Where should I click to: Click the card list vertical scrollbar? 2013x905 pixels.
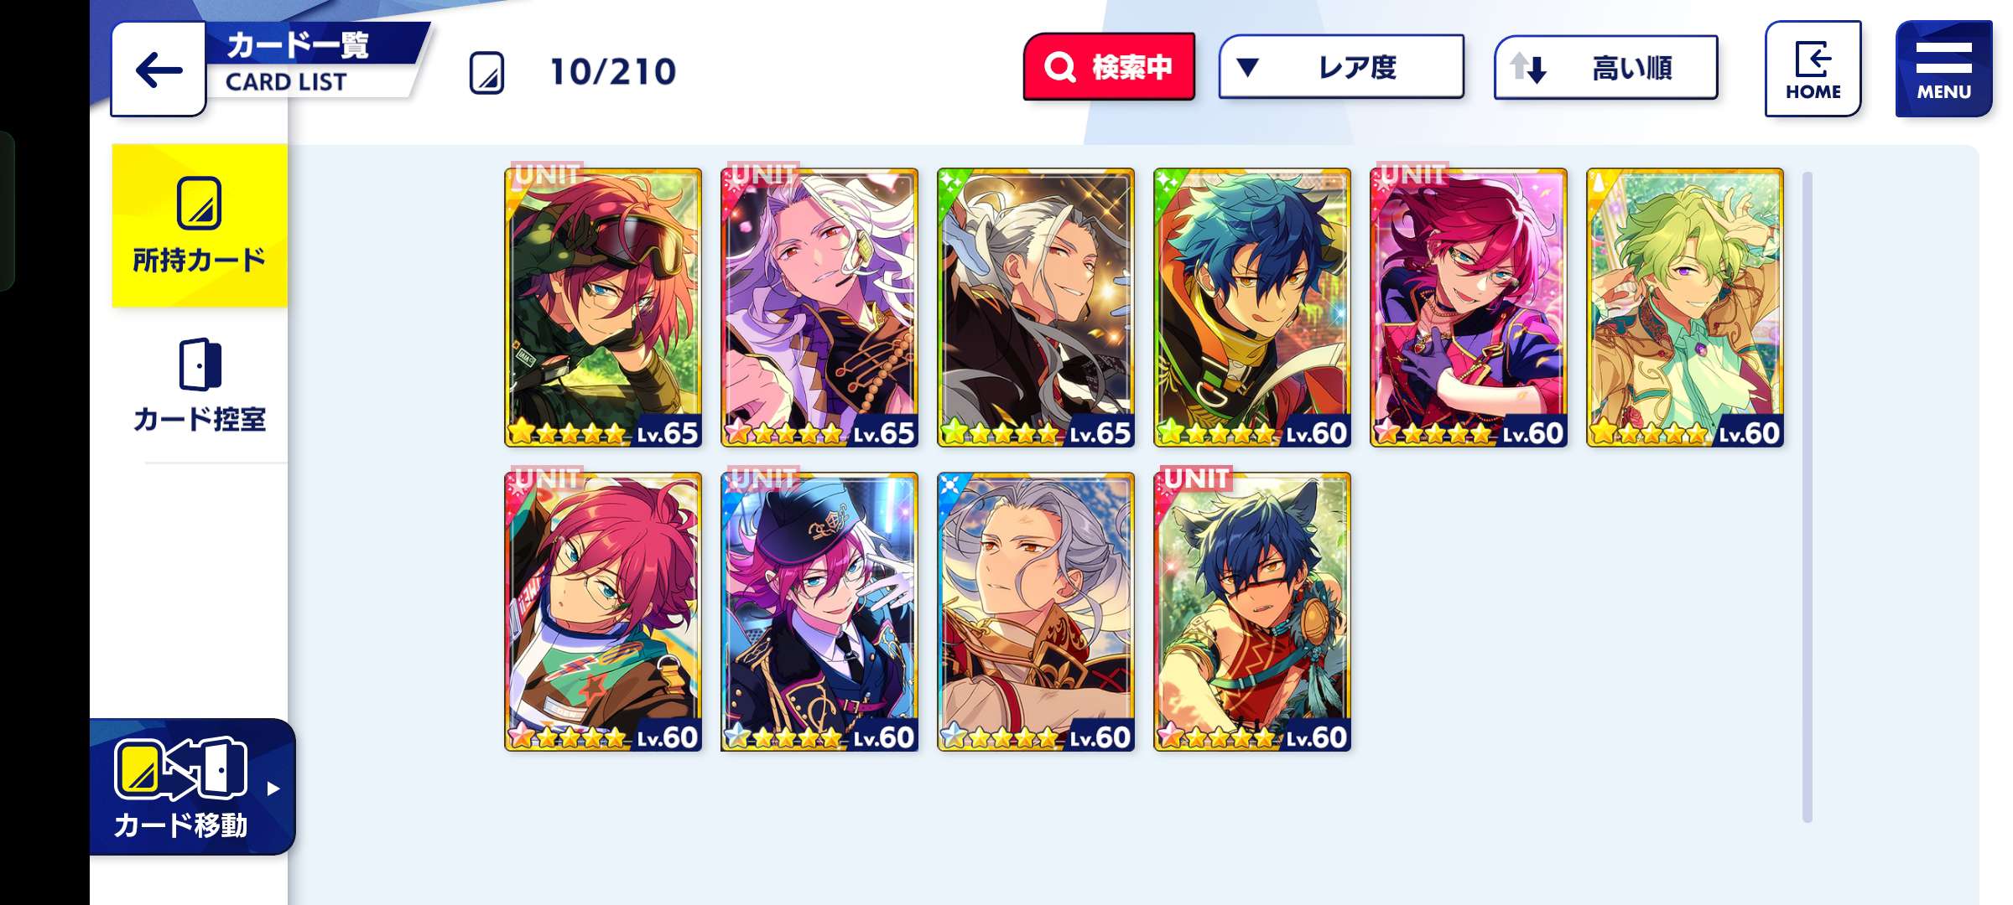point(1807,497)
